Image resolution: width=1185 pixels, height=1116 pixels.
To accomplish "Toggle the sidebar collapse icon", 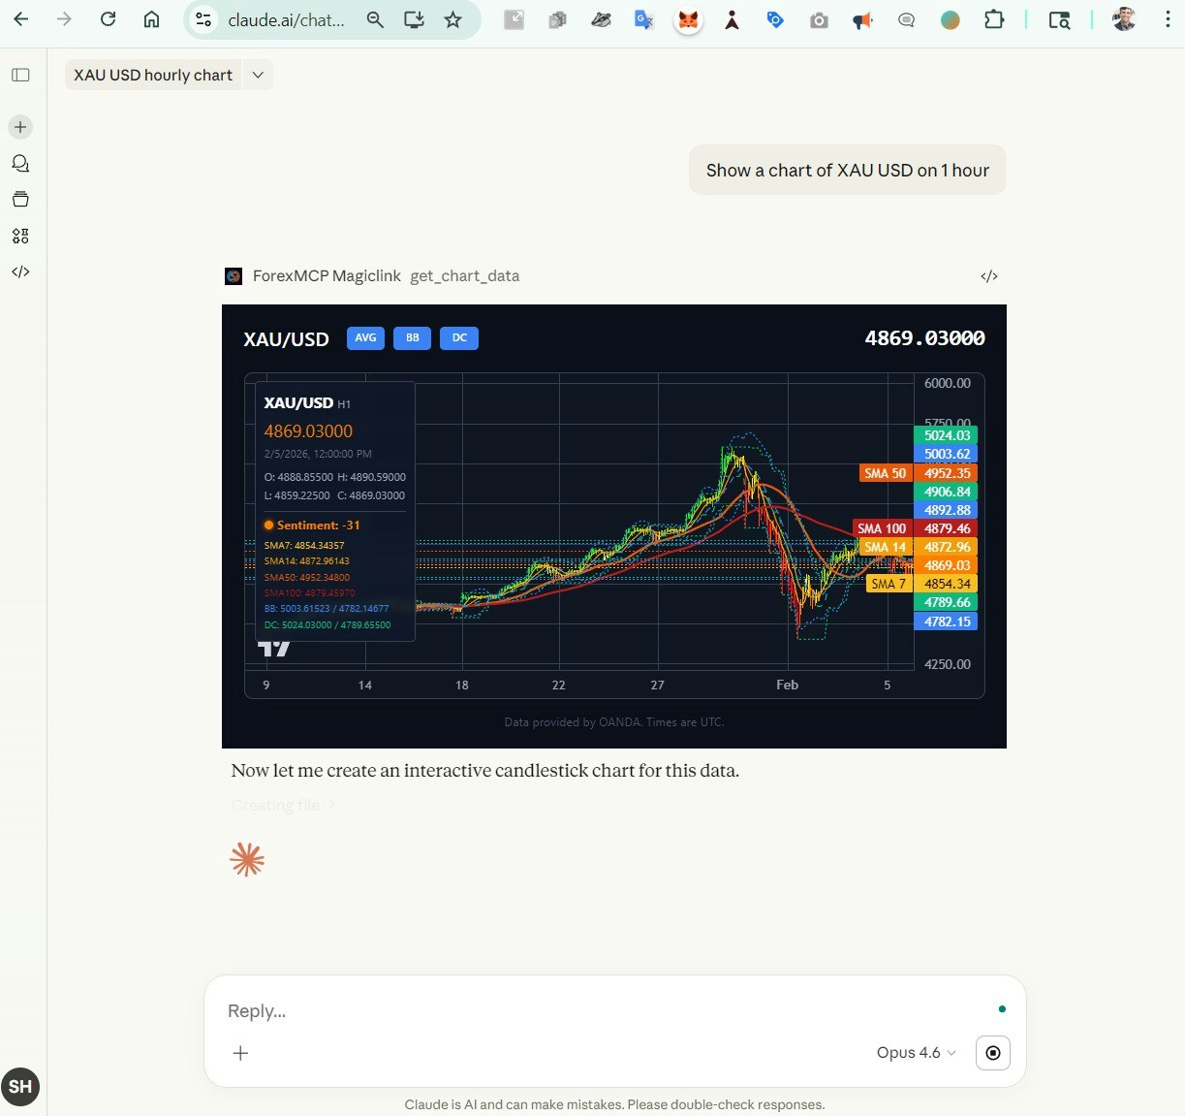I will (20, 75).
